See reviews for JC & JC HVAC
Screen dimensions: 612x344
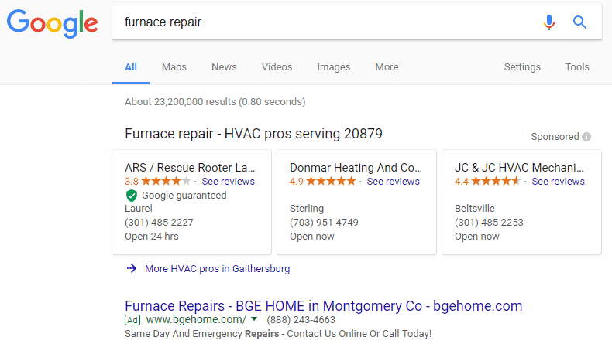tap(558, 182)
